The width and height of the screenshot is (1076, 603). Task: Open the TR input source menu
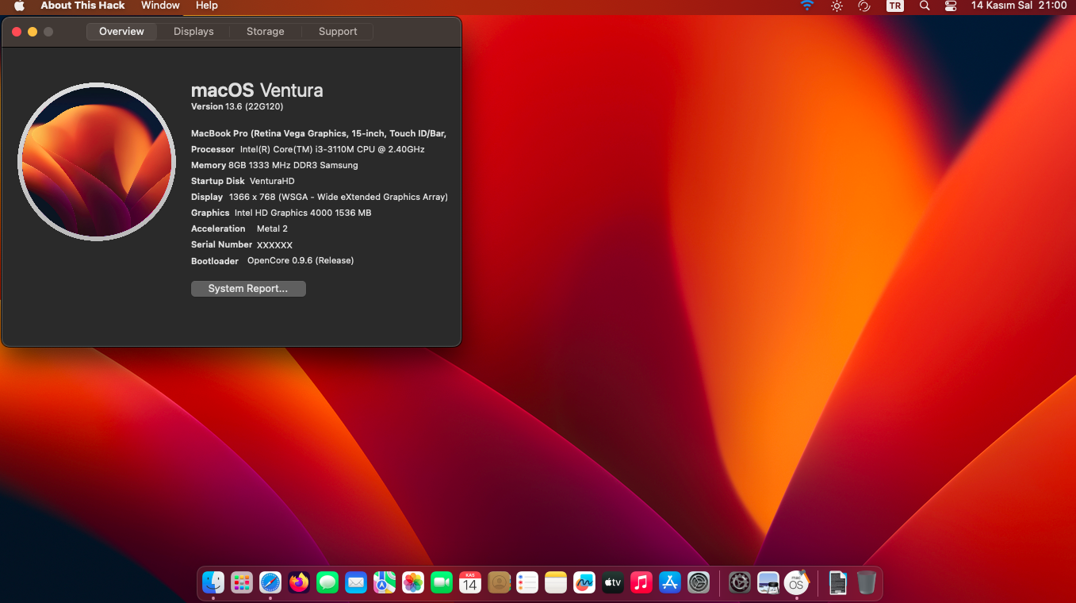click(894, 6)
